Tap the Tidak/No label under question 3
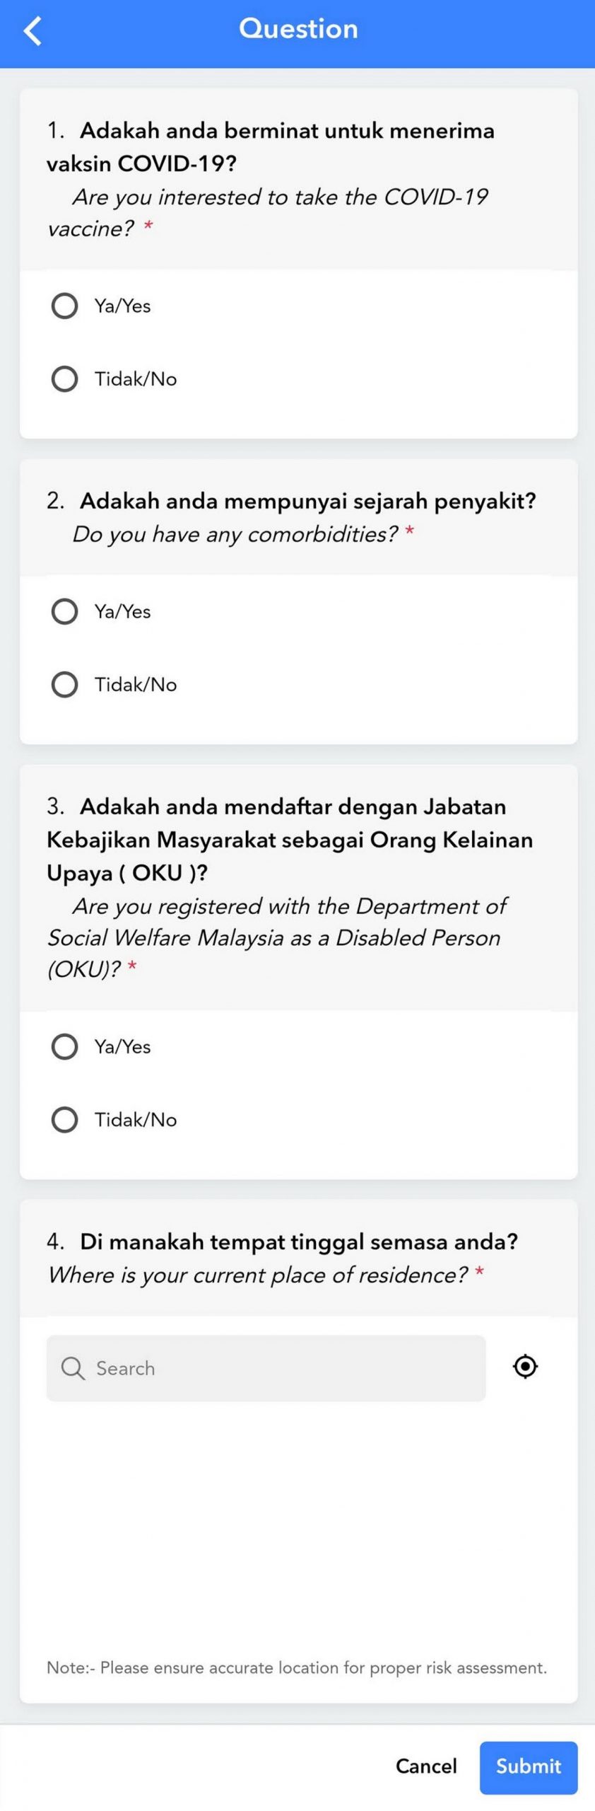This screenshot has height=1811, width=595. click(x=136, y=1119)
